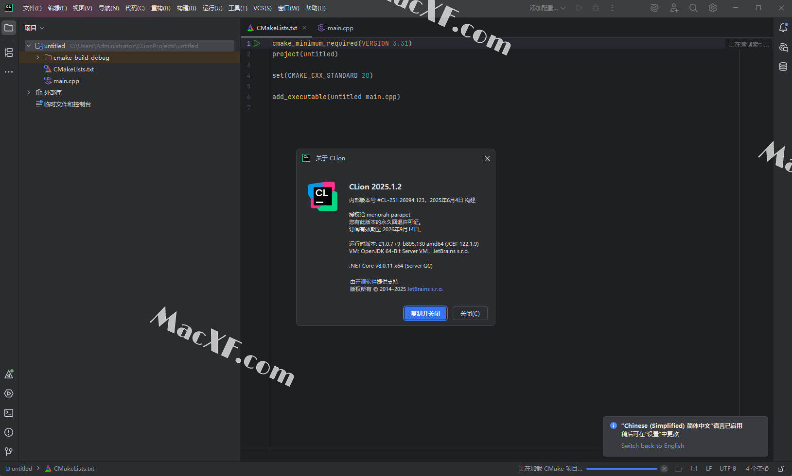This screenshot has width=792, height=476.
Task: Switch to the main.cpp editor tab
Action: pos(335,28)
